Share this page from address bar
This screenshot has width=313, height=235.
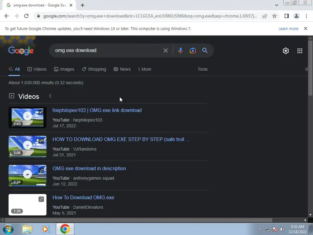[x=265, y=16]
